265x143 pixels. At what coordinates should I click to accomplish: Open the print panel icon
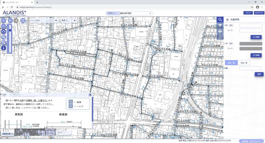pyautogui.click(x=220, y=31)
